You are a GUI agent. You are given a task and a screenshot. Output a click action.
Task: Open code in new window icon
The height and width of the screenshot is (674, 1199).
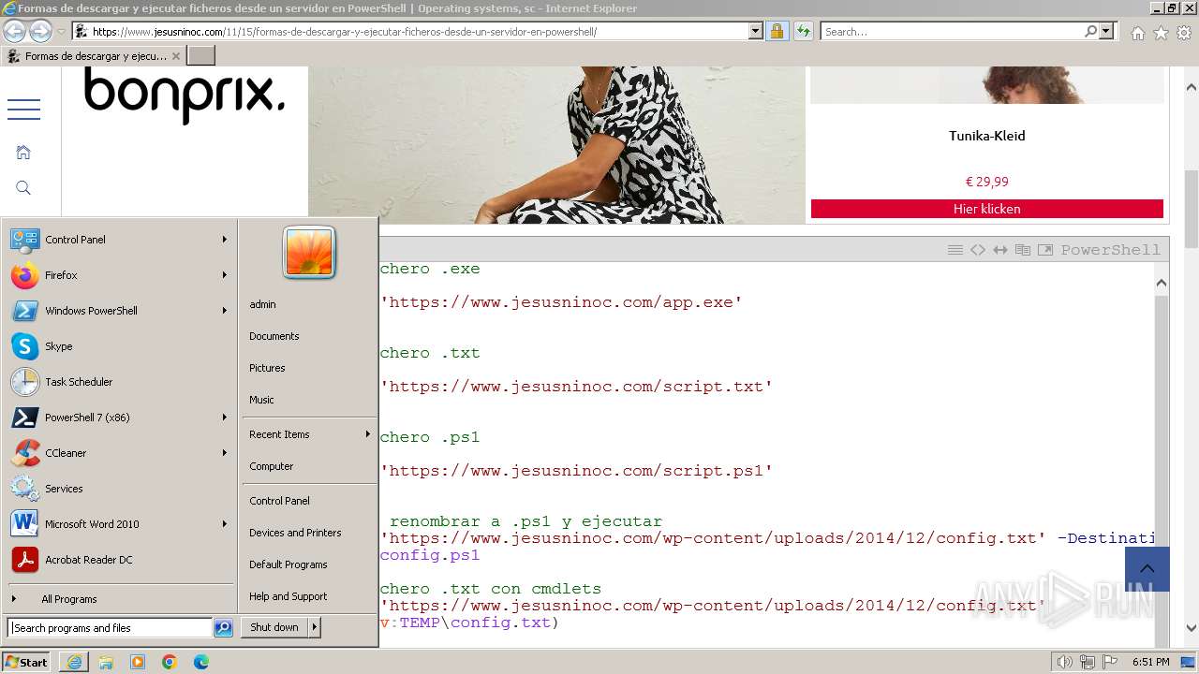1045,250
